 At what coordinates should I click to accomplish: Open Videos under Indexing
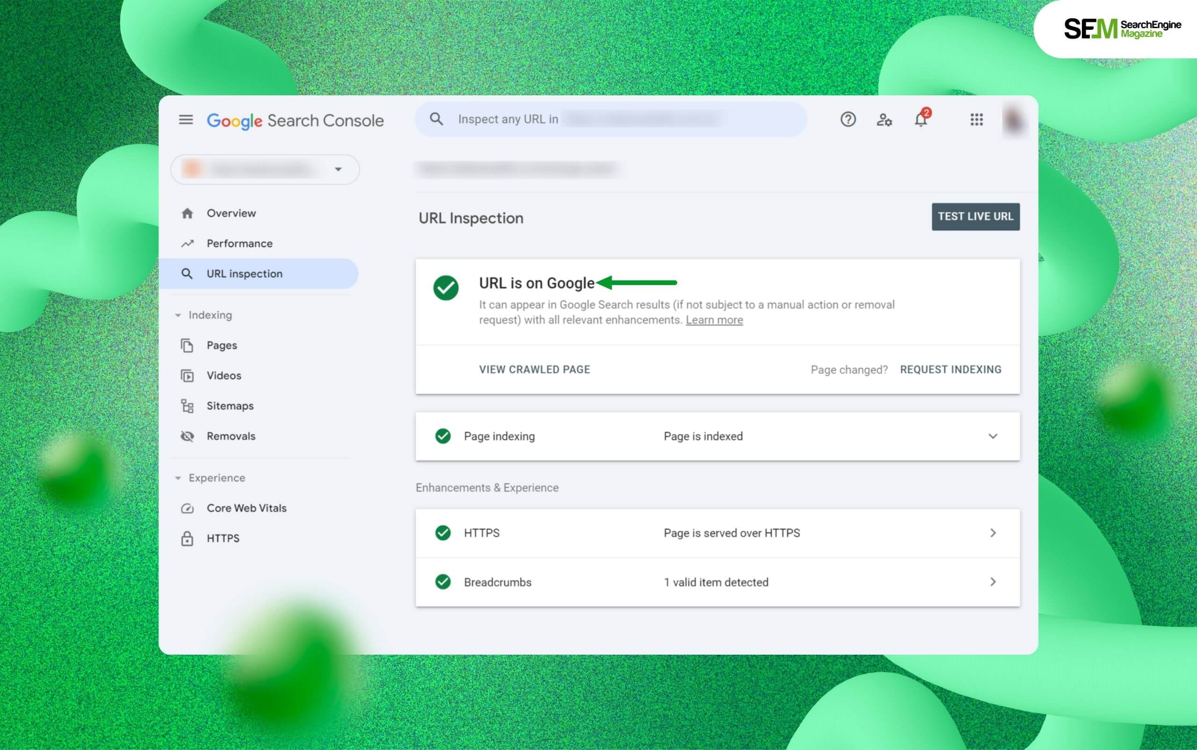(224, 376)
